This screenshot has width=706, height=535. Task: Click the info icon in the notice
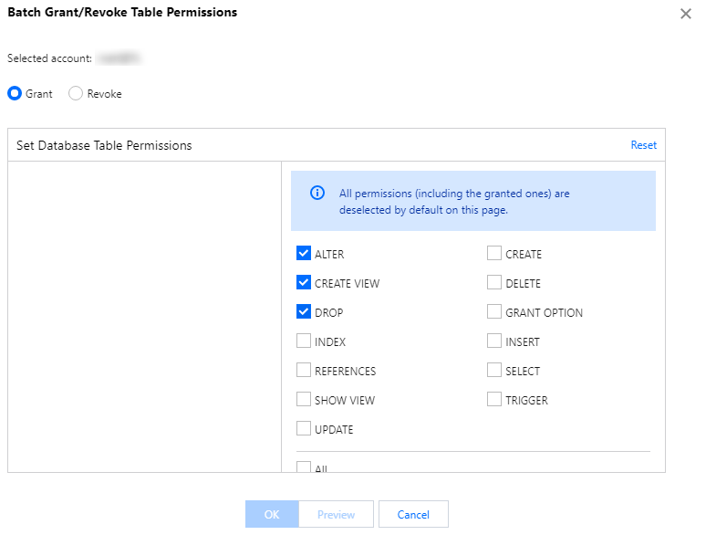(317, 194)
